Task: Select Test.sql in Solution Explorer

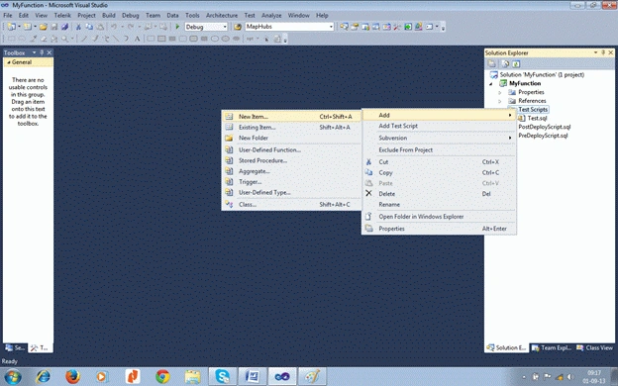Action: click(x=537, y=118)
